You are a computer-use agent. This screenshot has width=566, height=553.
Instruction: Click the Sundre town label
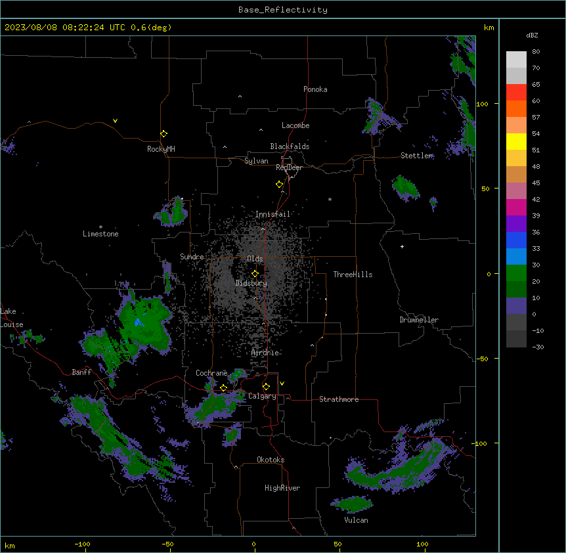pos(192,257)
